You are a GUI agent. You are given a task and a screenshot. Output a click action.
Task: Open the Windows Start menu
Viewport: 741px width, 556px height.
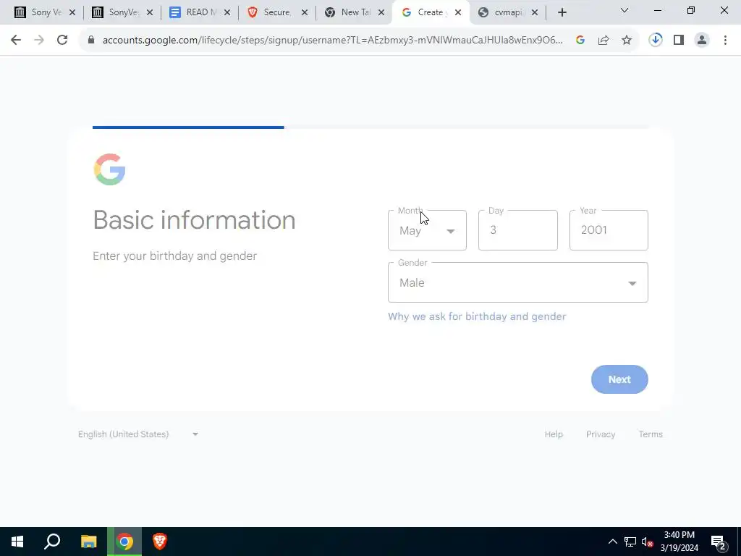(17, 542)
